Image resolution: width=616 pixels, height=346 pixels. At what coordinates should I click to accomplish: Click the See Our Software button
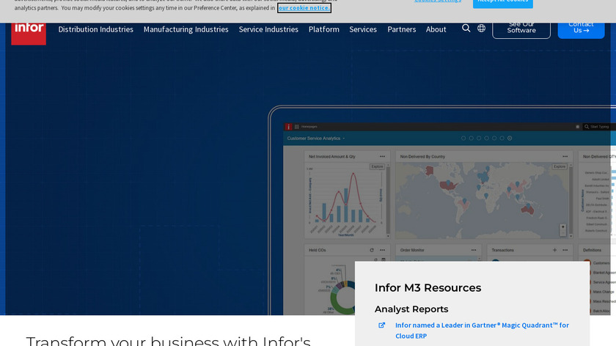pos(521,27)
